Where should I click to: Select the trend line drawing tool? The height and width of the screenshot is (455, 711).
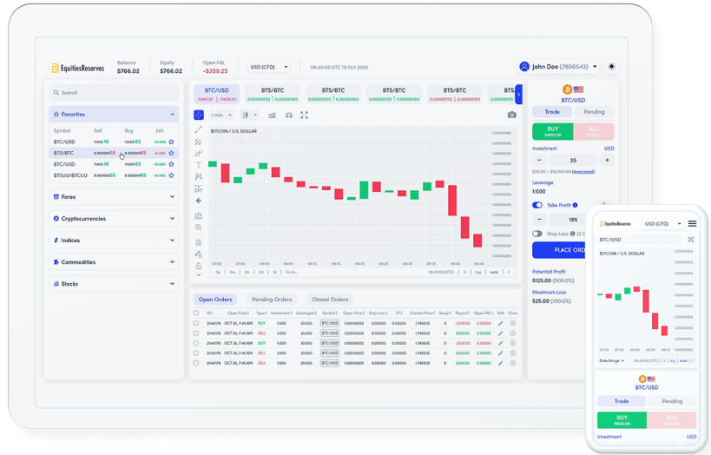pyautogui.click(x=198, y=129)
